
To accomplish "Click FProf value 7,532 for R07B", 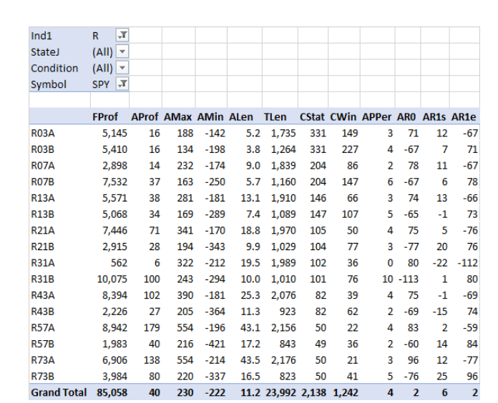I will [114, 181].
